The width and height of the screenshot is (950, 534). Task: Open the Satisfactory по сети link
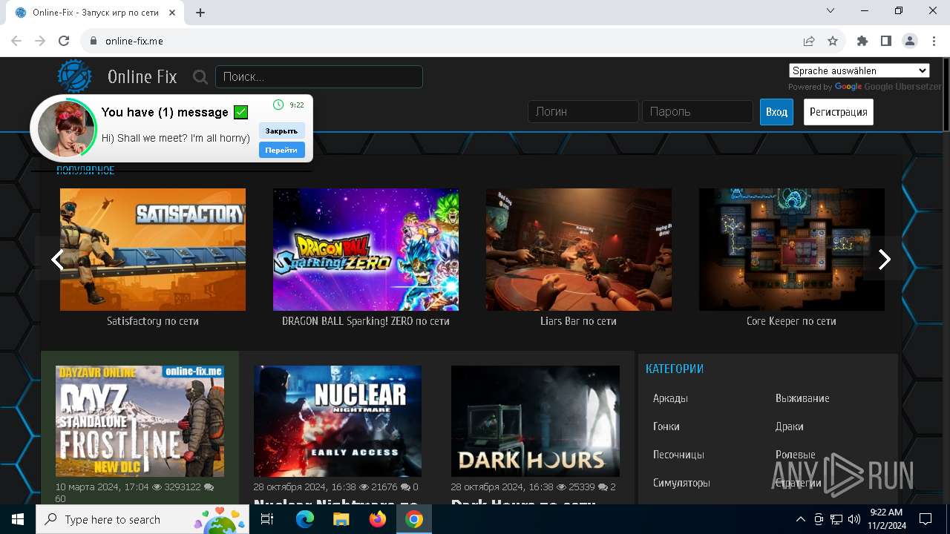coord(153,321)
